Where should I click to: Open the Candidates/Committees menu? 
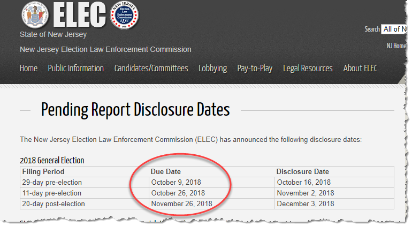tap(151, 69)
